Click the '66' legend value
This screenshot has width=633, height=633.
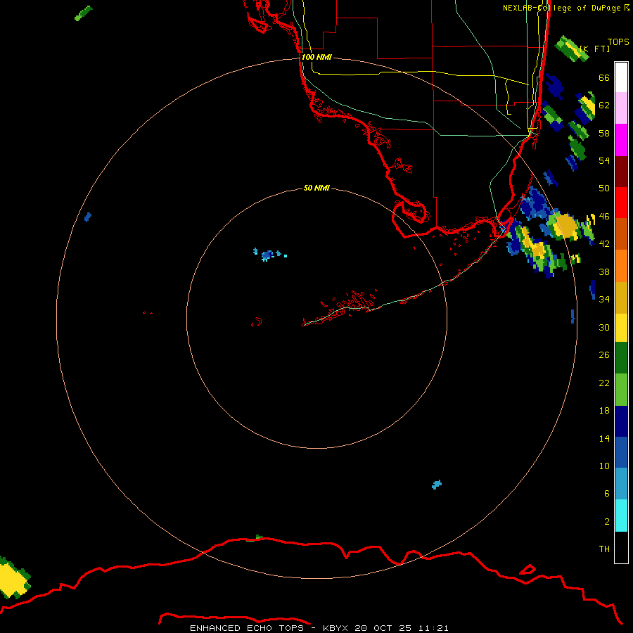click(x=604, y=77)
